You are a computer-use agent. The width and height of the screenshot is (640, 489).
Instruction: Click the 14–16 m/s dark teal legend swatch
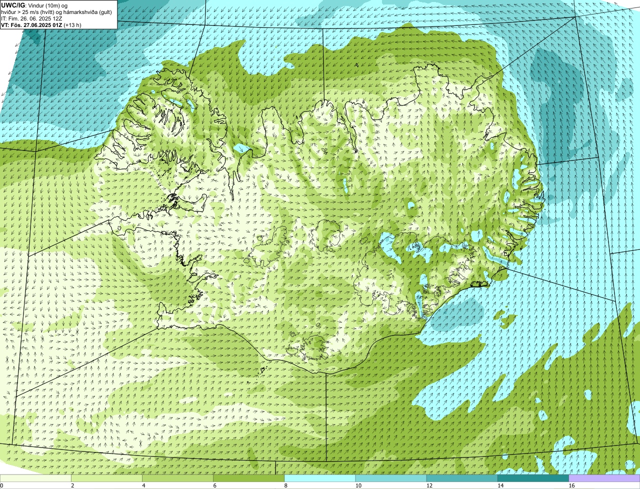[533, 478]
